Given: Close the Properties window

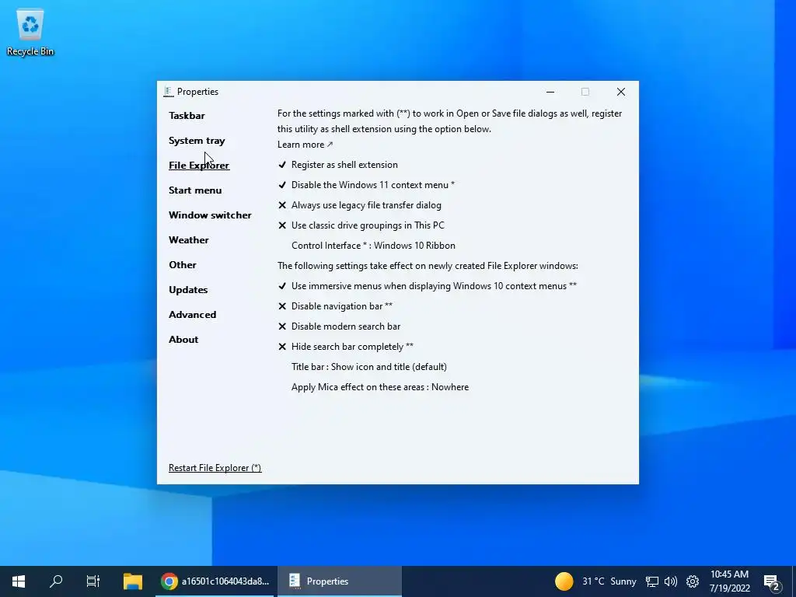Looking at the screenshot, I should 621,92.
